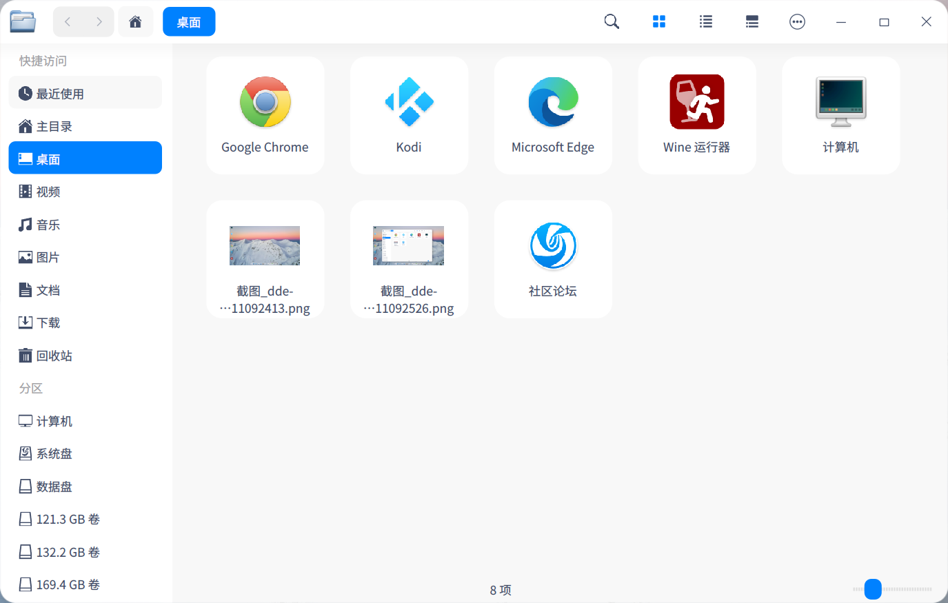Select the Wine 运行器 icon
The width and height of the screenshot is (948, 603).
point(697,102)
